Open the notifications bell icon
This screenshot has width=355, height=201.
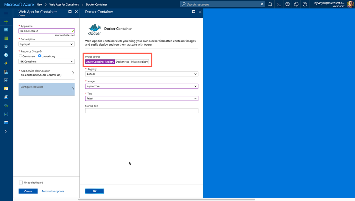(x=270, y=4)
